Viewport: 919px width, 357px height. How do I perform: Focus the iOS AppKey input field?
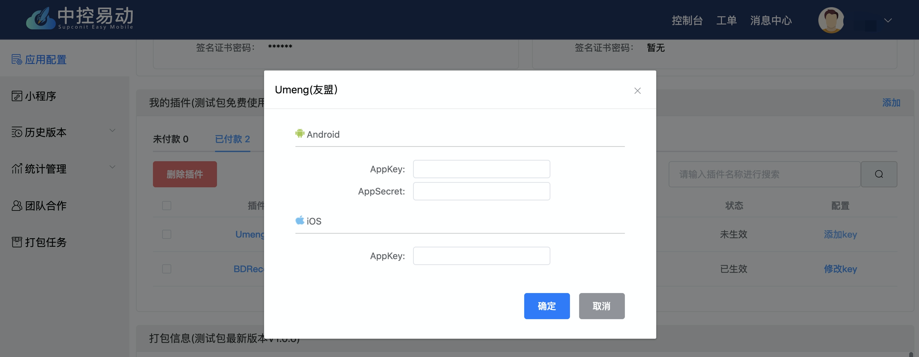click(481, 256)
